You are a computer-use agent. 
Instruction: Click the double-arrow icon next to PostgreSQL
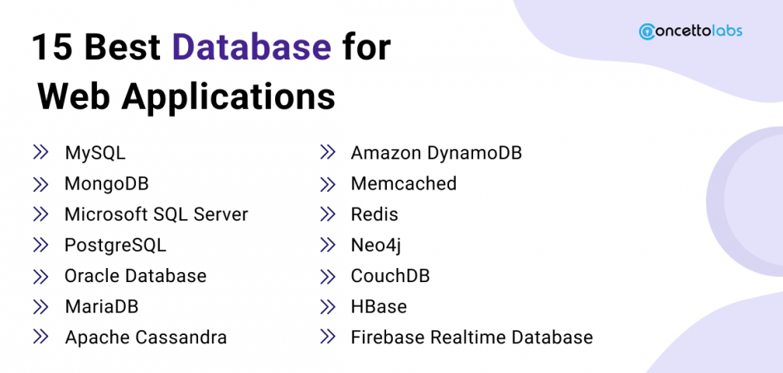coord(41,245)
